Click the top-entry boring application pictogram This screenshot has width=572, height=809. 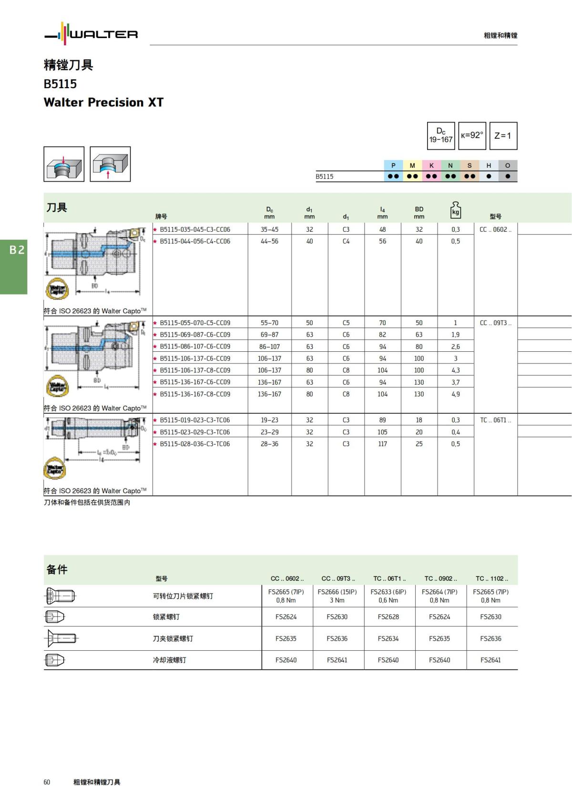pos(64,164)
